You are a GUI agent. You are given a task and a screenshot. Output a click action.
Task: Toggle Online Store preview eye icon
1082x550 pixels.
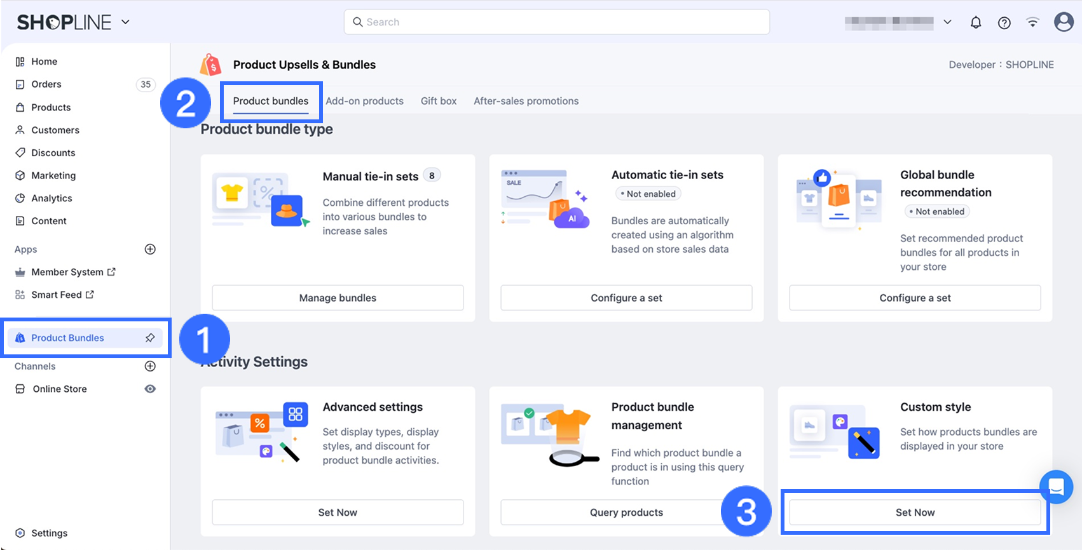(x=150, y=389)
